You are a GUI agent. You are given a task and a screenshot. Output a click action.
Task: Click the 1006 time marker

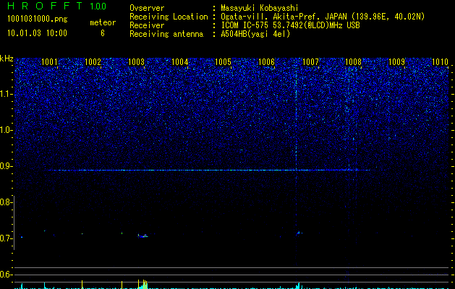(x=266, y=61)
